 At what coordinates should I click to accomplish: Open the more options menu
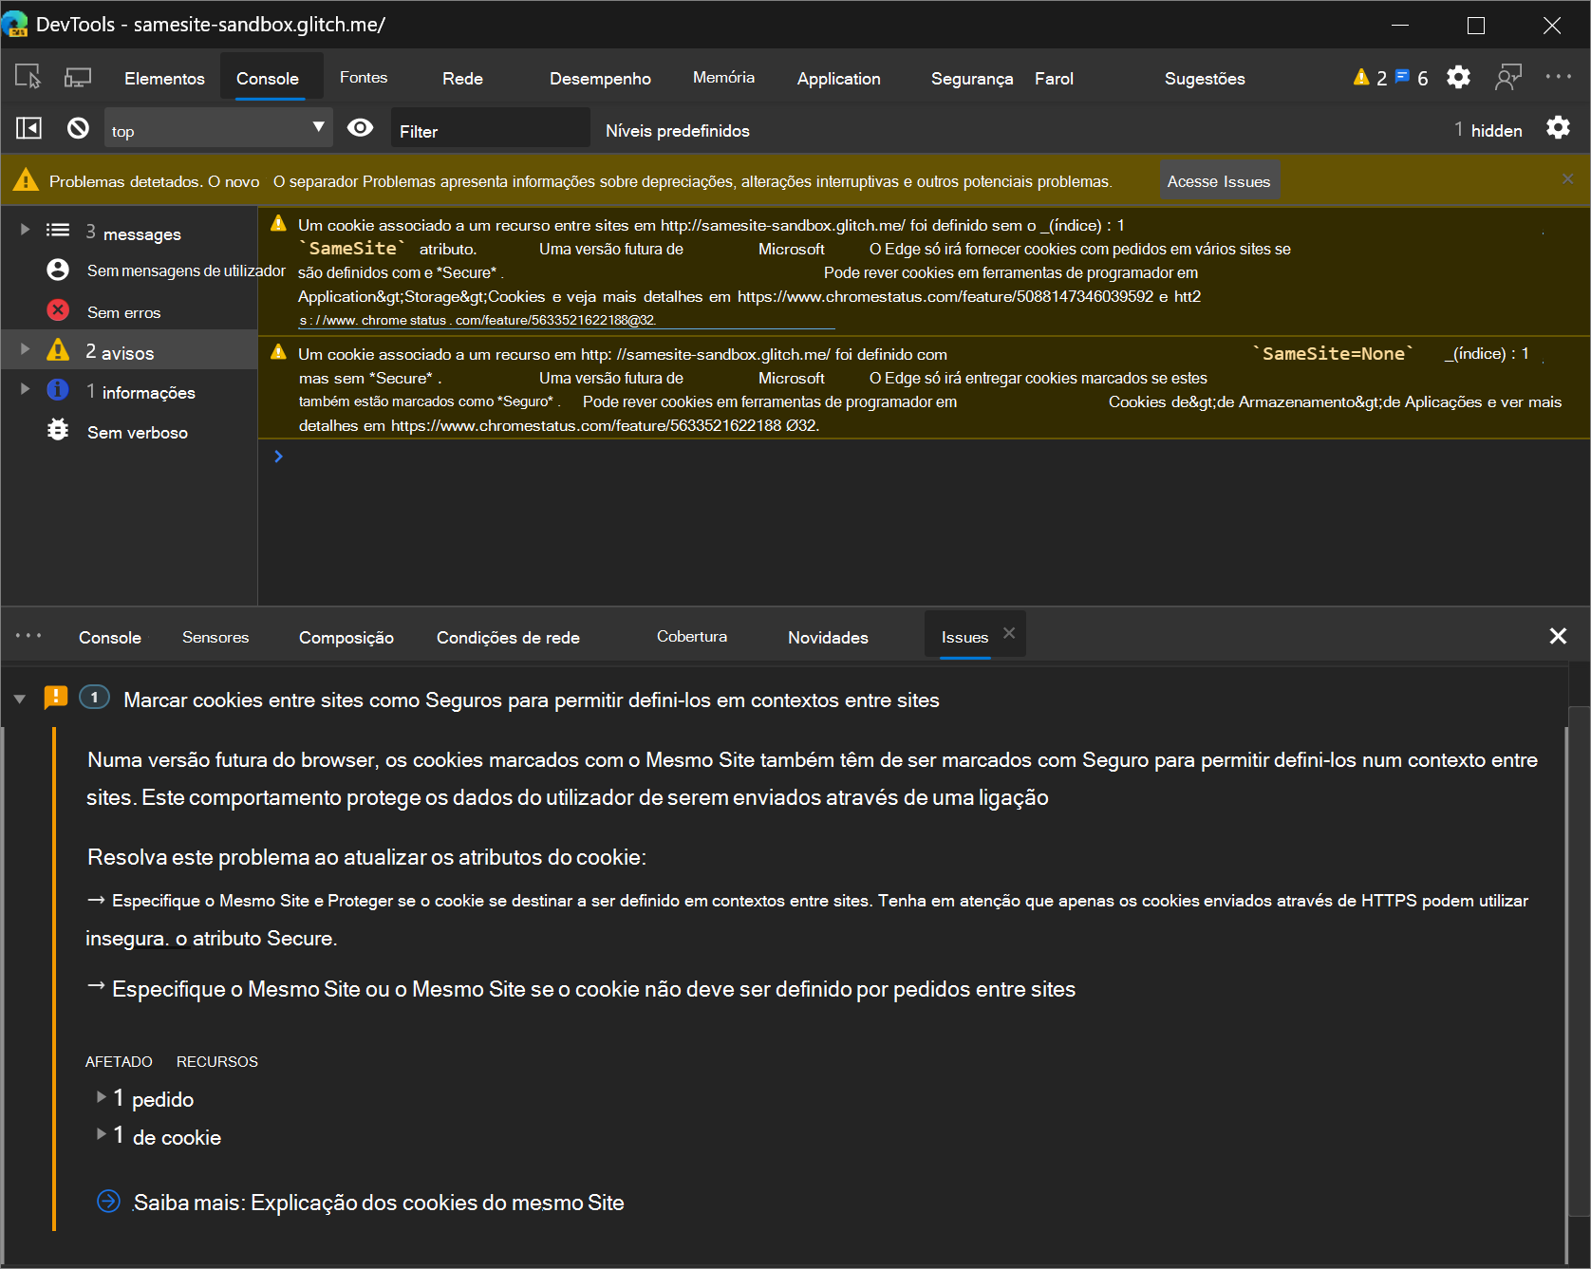coord(1559,78)
